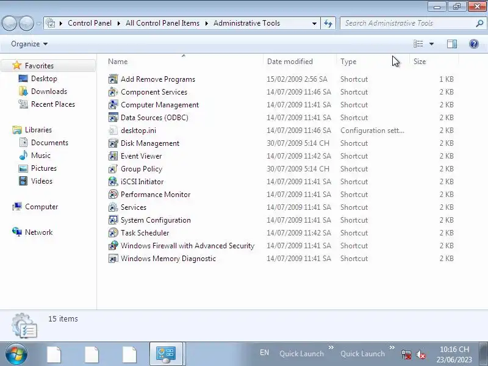This screenshot has width=488, height=366.
Task: Open Recent Places in the navigation pane
Action: coord(53,104)
